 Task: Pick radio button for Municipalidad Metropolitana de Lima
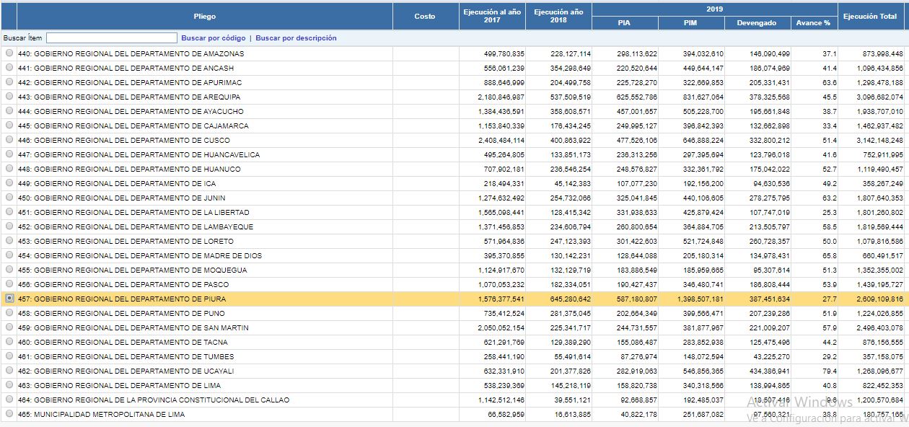point(9,414)
